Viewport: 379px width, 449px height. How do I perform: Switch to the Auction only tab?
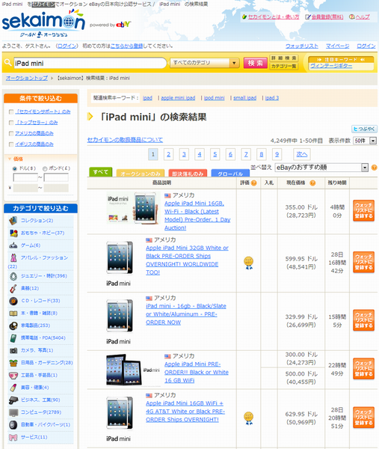coord(140,174)
